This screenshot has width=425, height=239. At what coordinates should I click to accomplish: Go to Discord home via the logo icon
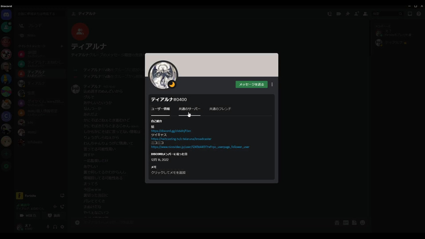[6, 15]
